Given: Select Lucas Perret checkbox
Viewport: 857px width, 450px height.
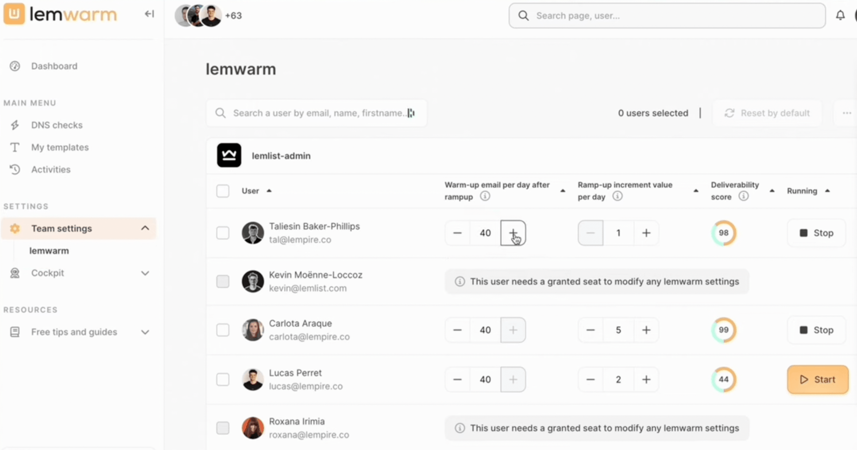Looking at the screenshot, I should [223, 380].
